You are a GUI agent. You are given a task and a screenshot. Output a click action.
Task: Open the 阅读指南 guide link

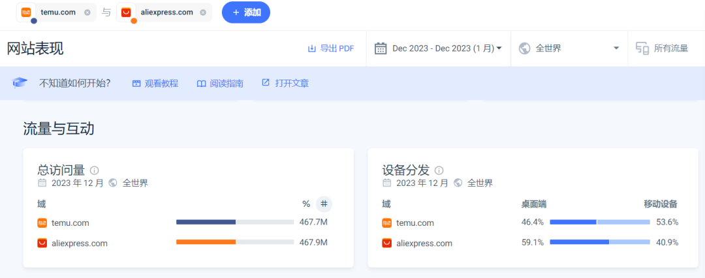click(221, 84)
